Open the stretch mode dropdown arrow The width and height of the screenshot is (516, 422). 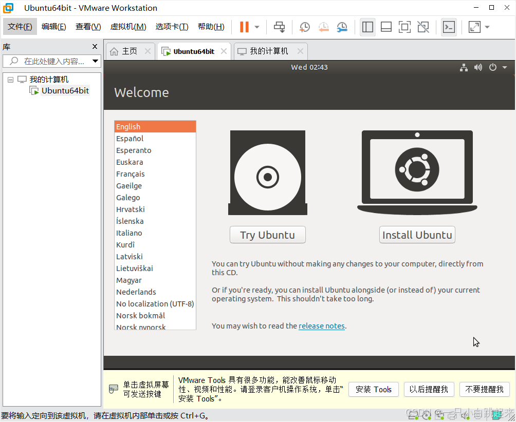coord(487,27)
